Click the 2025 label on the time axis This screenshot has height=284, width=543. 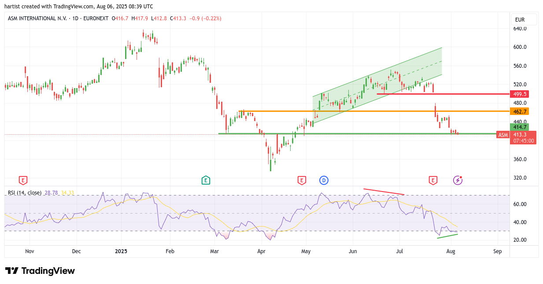[x=121, y=251]
